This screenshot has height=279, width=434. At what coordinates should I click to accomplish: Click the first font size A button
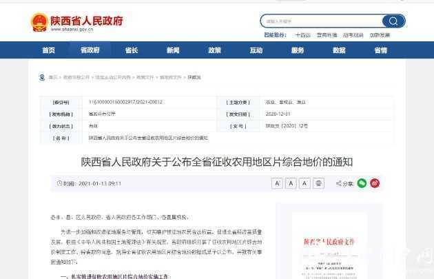pyautogui.click(x=277, y=183)
